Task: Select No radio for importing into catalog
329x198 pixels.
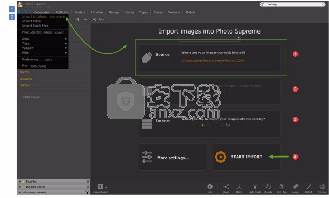Action: pyautogui.click(x=222, y=125)
